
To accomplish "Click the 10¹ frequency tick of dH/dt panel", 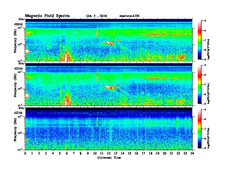I will pos(20,28).
